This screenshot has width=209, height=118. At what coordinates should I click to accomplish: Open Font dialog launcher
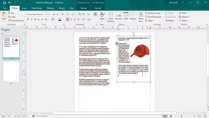[x=64, y=25]
